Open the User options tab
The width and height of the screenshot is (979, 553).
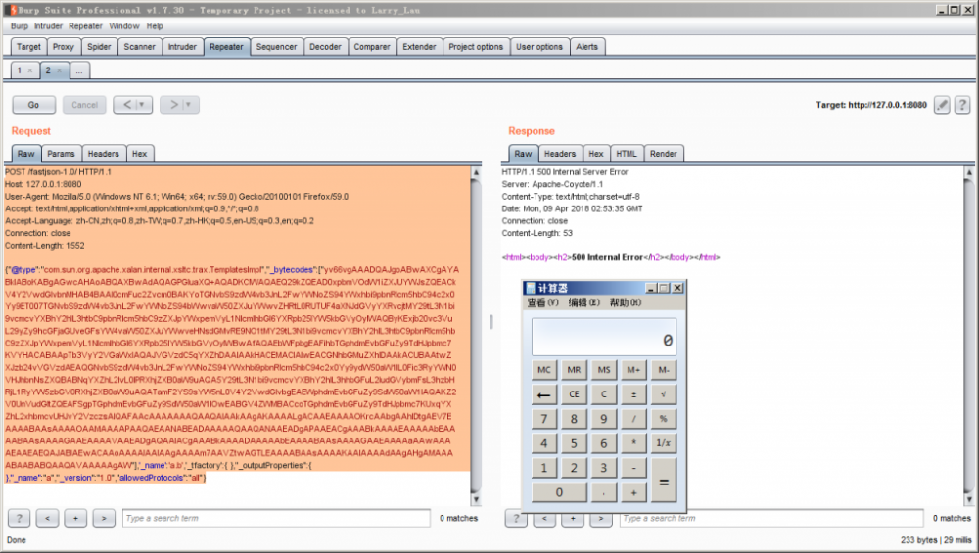539,47
